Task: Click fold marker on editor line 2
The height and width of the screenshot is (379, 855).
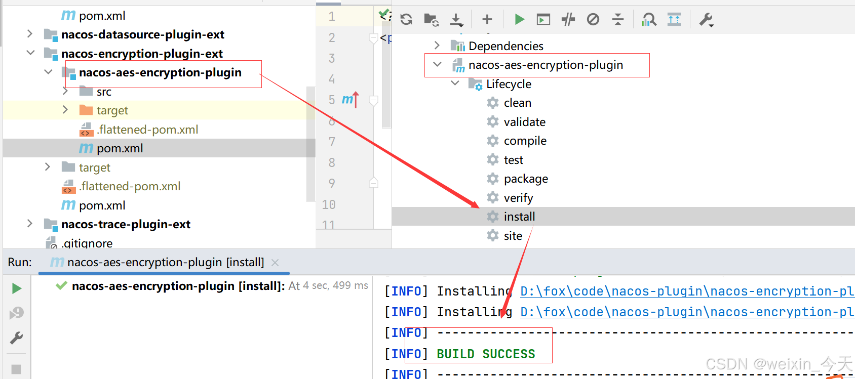Action: [x=374, y=38]
